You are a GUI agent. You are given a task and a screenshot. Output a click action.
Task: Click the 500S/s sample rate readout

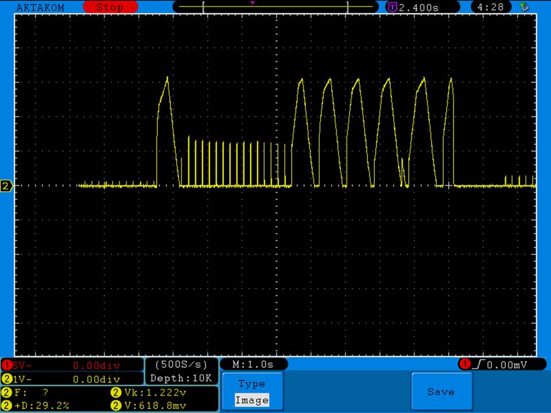(x=181, y=365)
